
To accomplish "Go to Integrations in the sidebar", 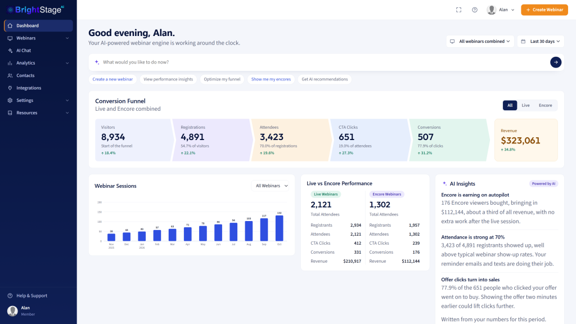I will pyautogui.click(x=38, y=88).
